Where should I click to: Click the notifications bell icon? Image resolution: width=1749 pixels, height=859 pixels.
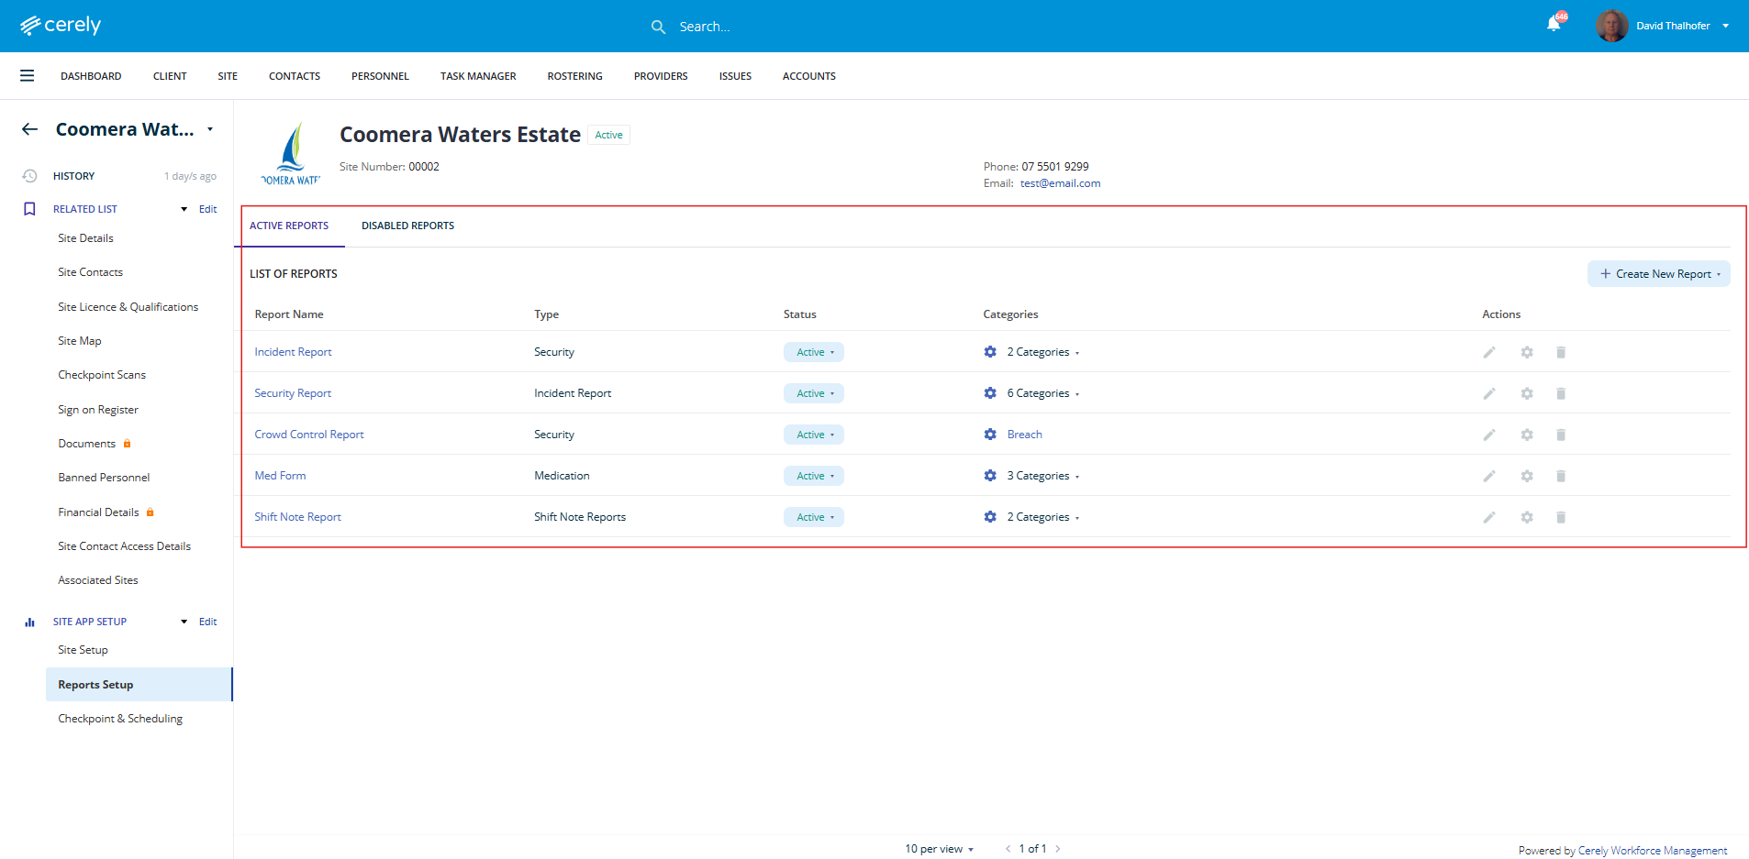pos(1553,25)
